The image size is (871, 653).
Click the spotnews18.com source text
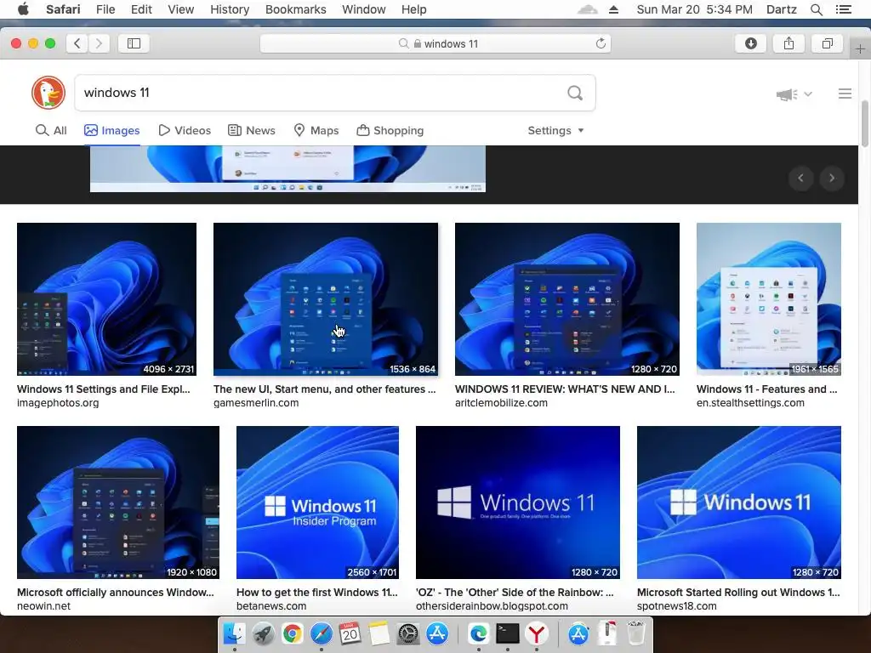click(676, 606)
